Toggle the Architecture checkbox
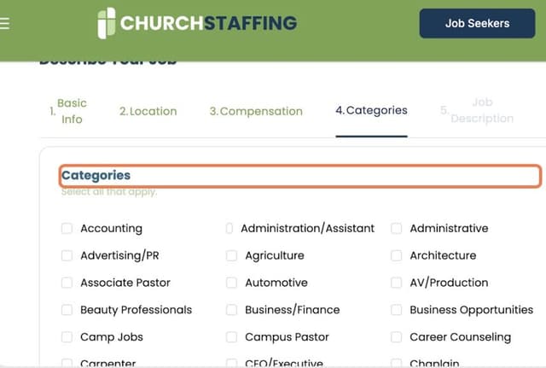 (x=397, y=255)
